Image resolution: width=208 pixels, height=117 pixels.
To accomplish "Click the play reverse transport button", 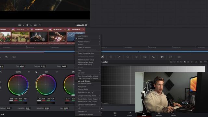I will 23,25.
